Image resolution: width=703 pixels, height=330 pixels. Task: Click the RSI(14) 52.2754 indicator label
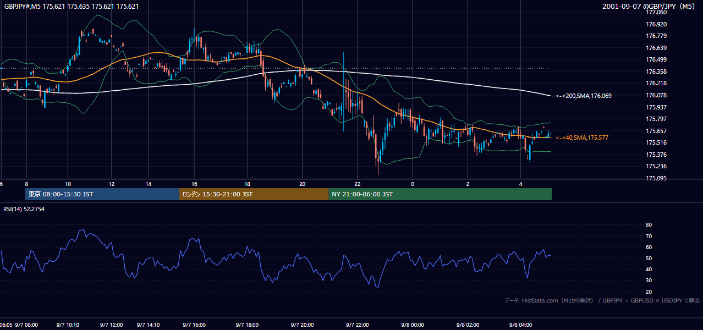[x=24, y=209]
